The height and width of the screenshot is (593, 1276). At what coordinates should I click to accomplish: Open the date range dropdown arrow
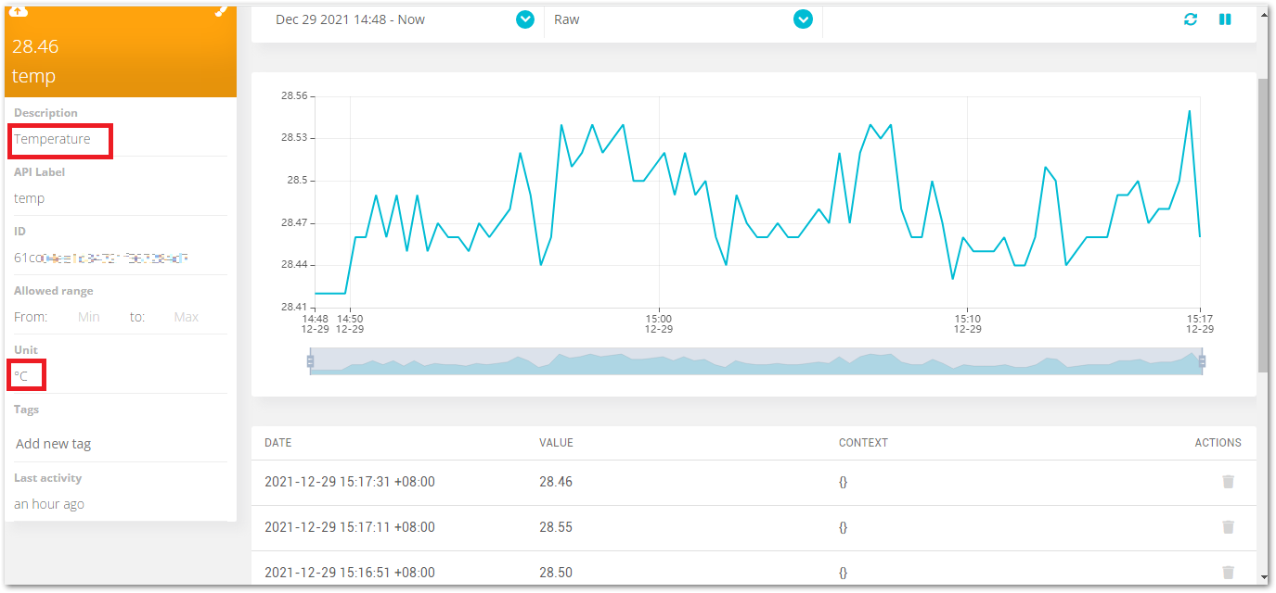tap(525, 19)
